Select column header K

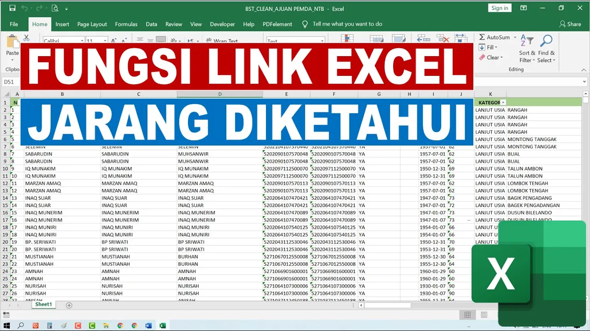point(490,94)
